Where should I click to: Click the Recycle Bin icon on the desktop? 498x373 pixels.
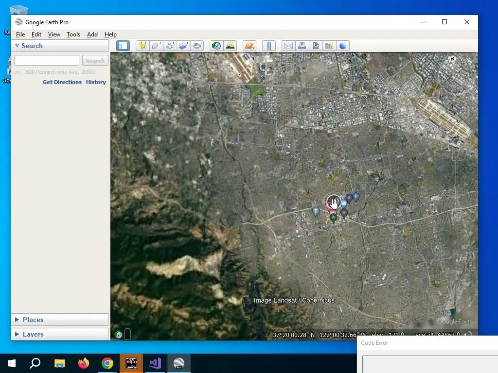click(x=18, y=10)
